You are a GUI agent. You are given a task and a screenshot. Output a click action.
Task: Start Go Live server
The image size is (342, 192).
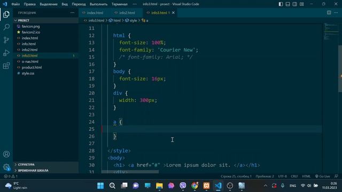[322, 177]
